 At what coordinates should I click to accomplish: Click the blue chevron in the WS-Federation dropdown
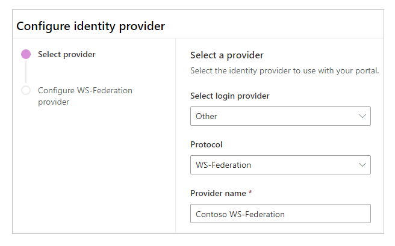tap(362, 164)
